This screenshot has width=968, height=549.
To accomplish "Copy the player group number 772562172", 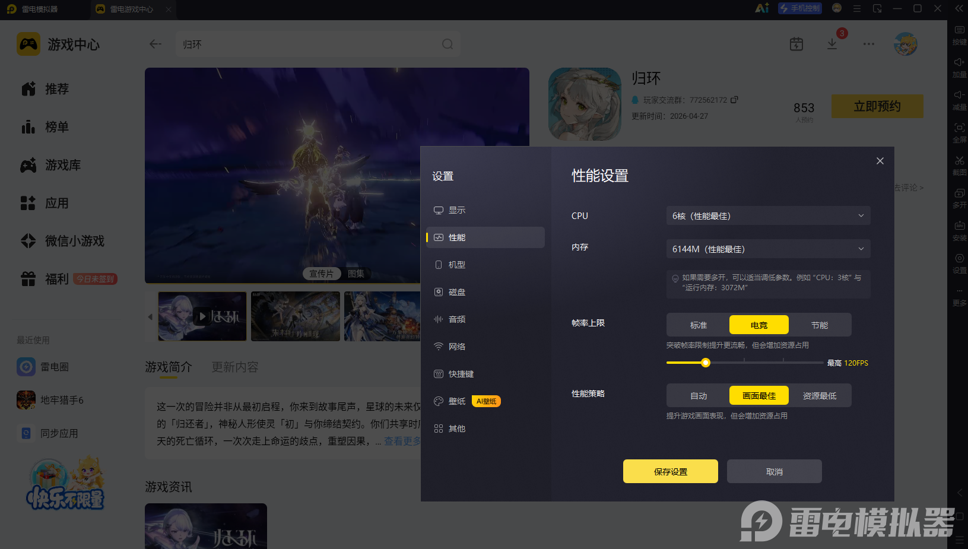I will click(734, 100).
